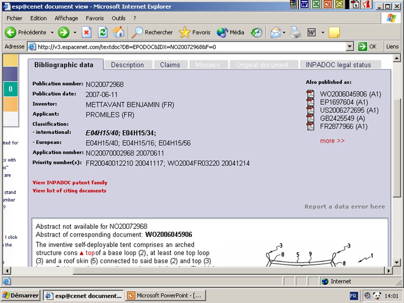Open PDF icon for US2006272695 (A1)
The width and height of the screenshot is (404, 303).
pos(311,110)
